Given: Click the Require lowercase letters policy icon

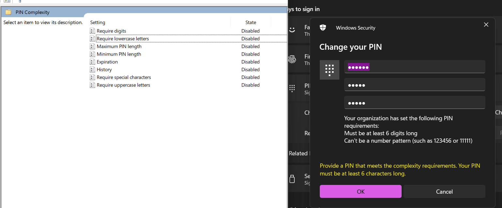Looking at the screenshot, I should click(93, 39).
